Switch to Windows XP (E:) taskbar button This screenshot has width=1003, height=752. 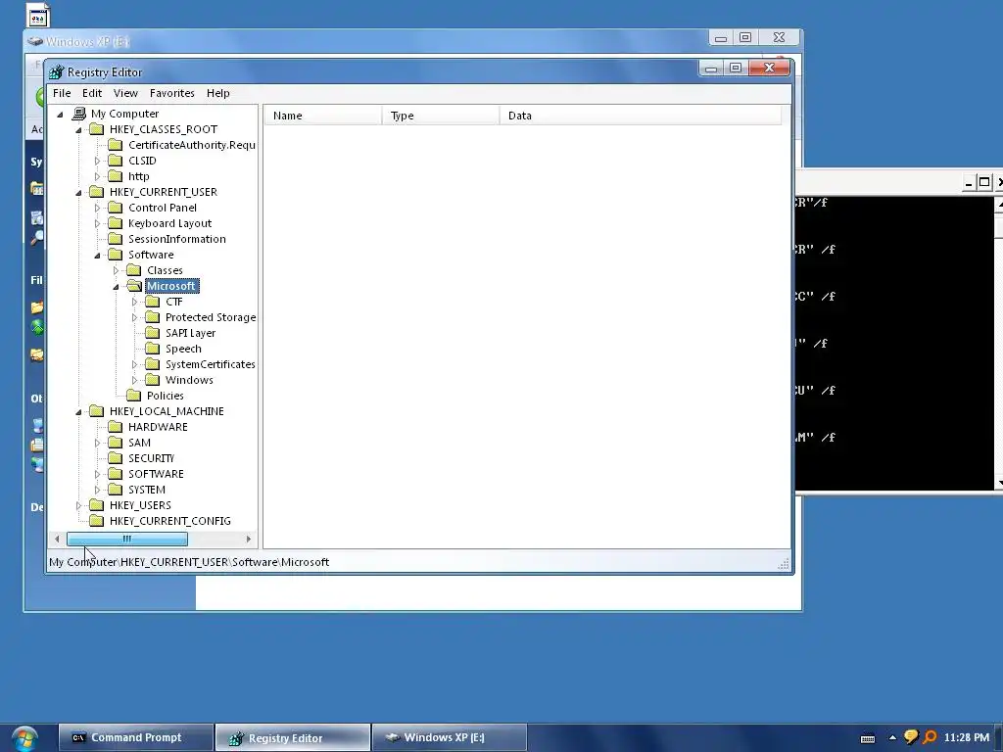click(x=449, y=738)
